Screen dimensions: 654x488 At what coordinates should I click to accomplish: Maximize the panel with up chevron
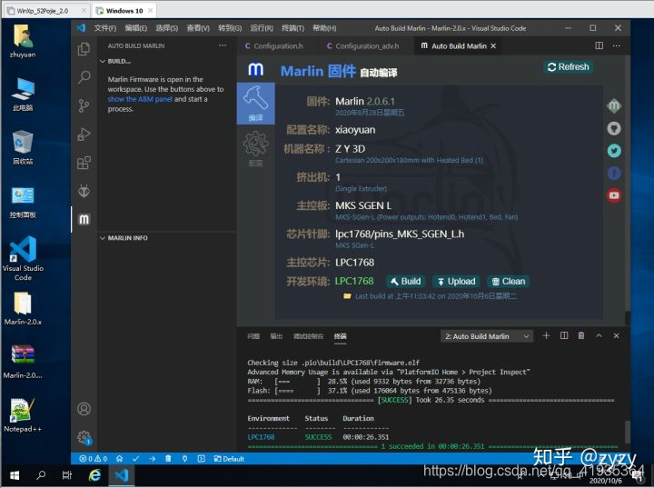click(599, 335)
